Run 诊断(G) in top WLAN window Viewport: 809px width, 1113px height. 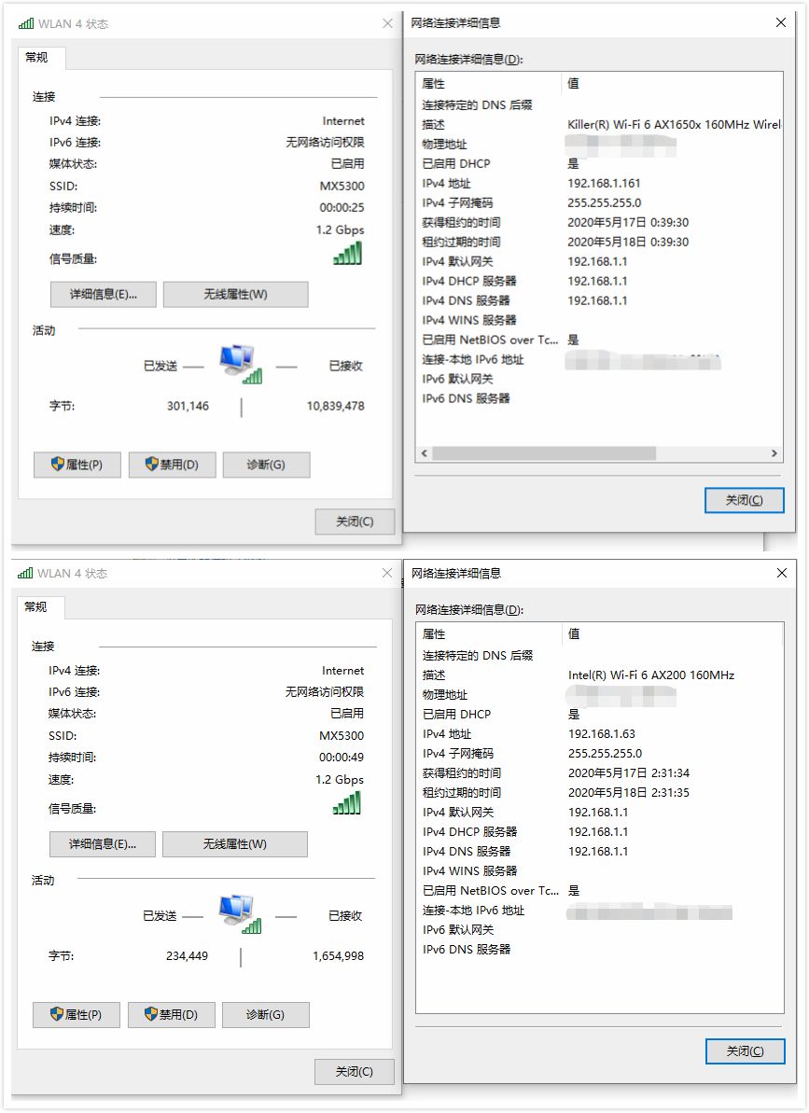(x=266, y=465)
